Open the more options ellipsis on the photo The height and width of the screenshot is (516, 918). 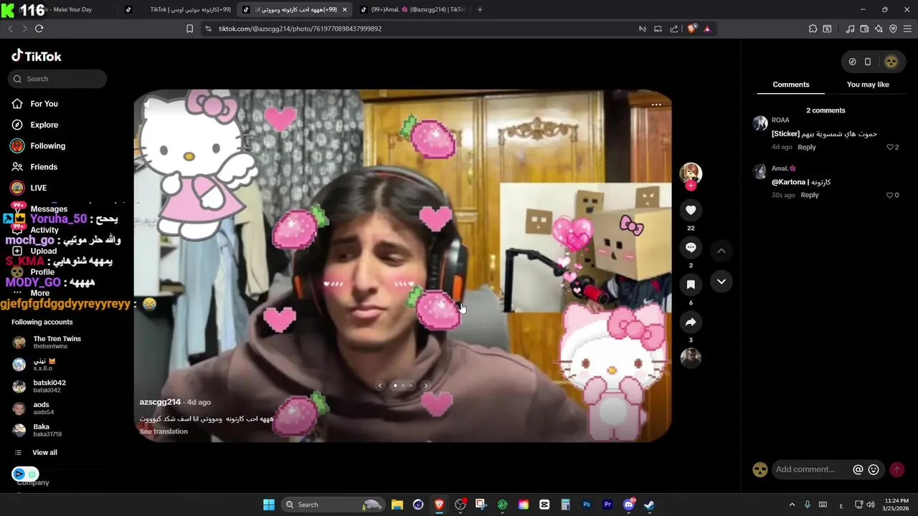[656, 105]
